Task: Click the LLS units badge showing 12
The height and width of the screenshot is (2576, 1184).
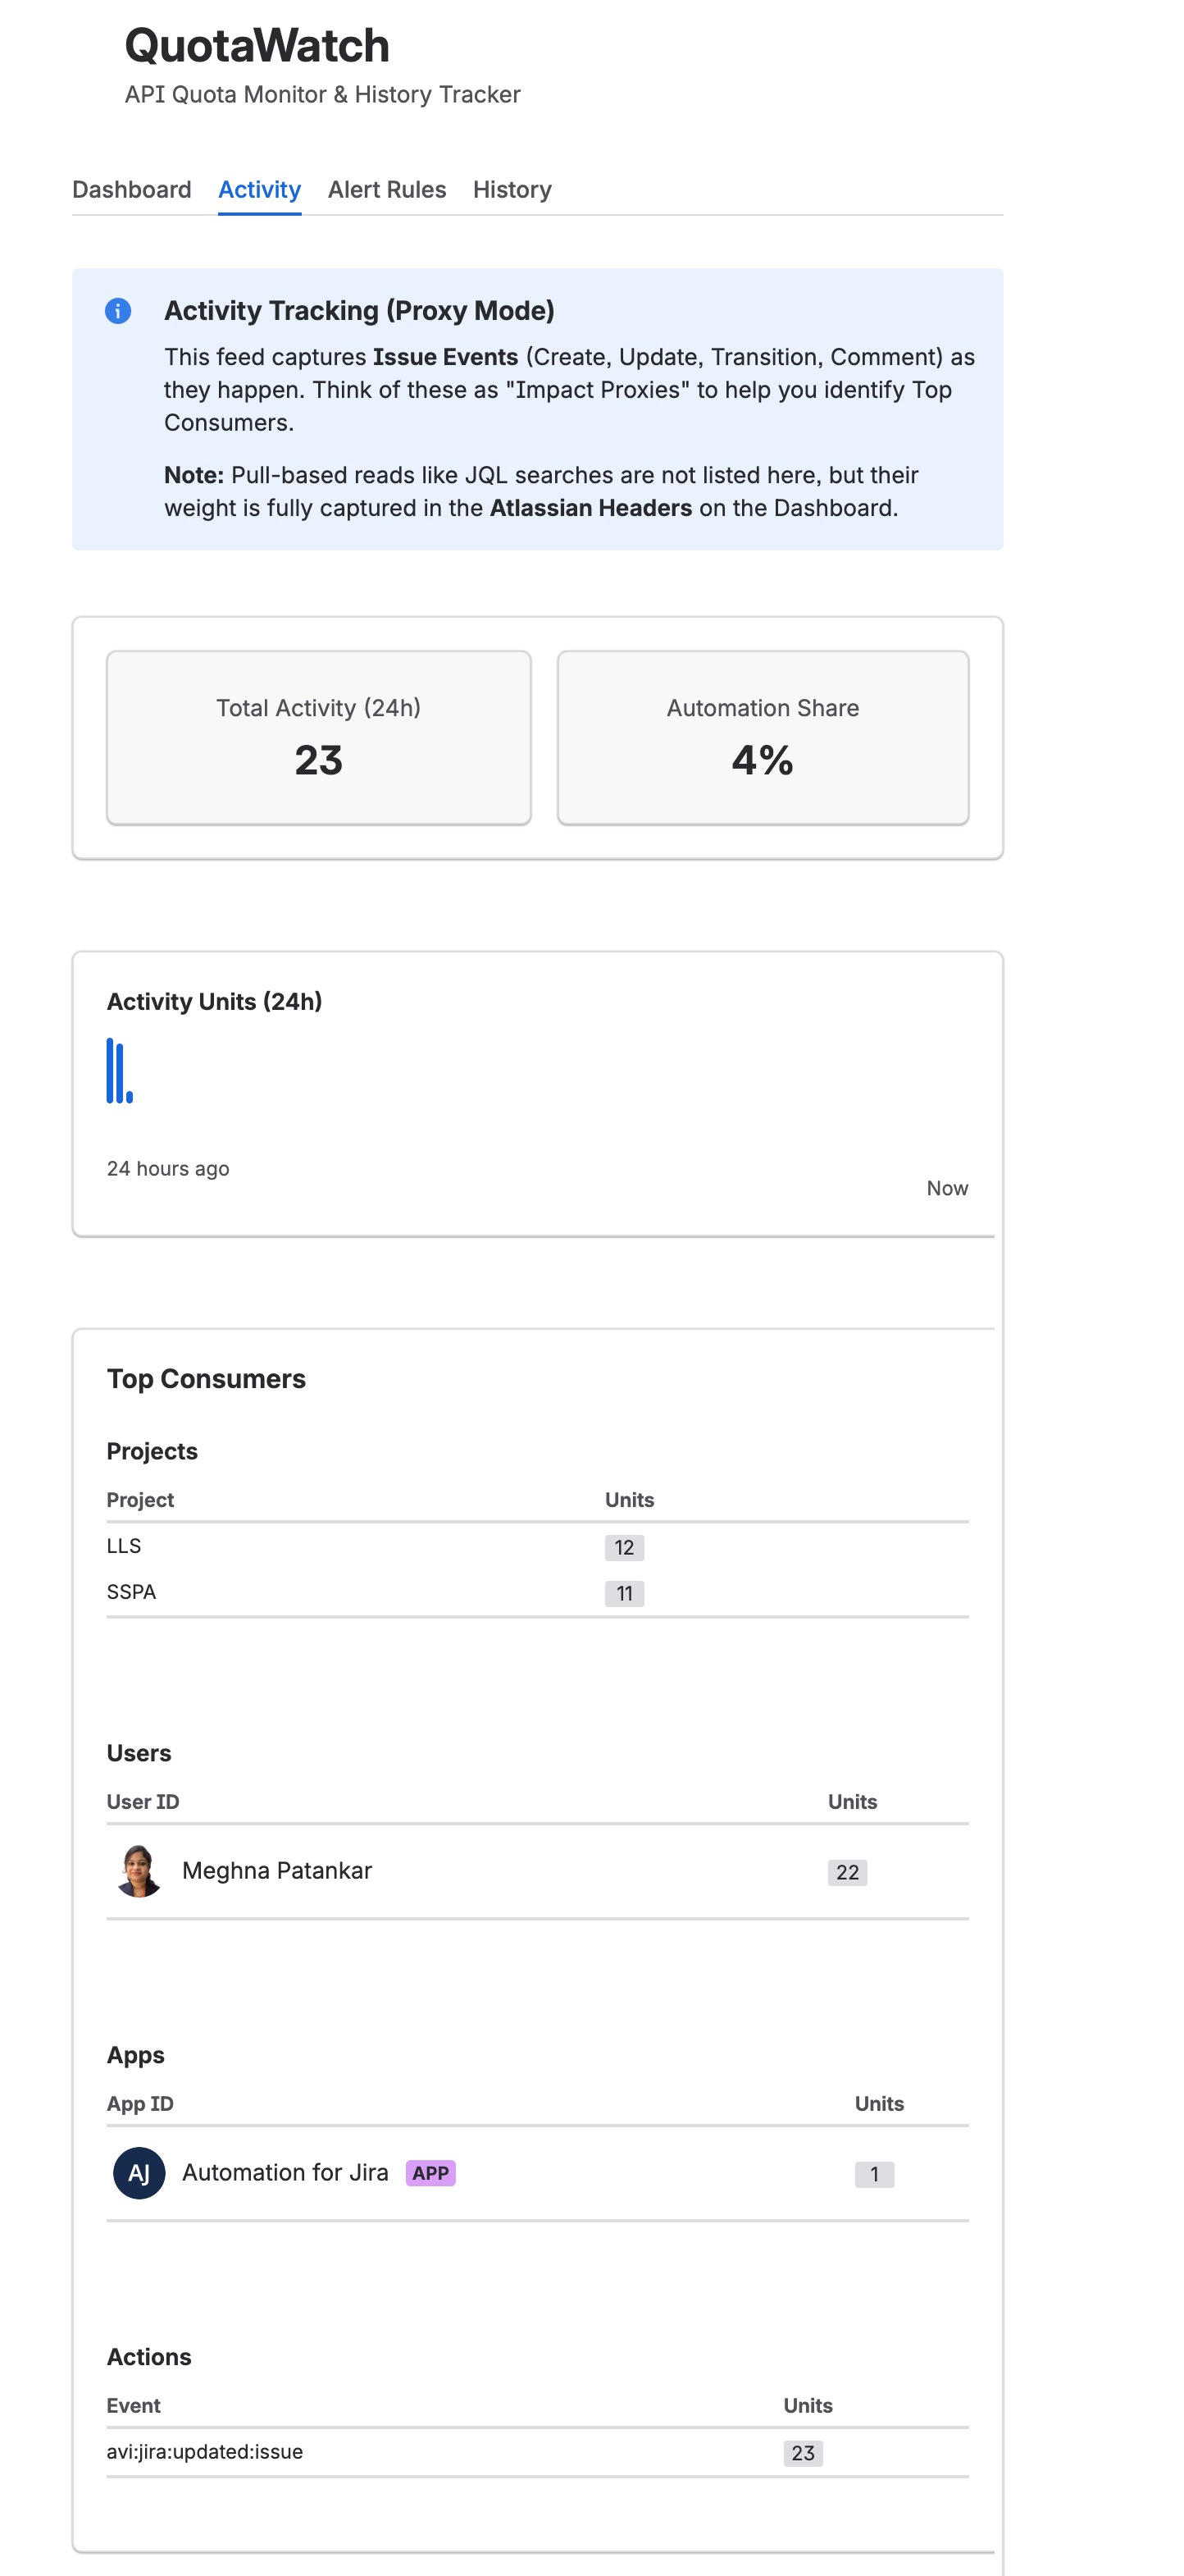Action: (623, 1547)
